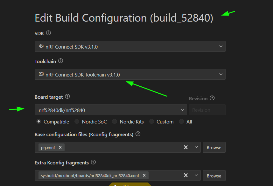This screenshot has width=273, height=186.
Task: Show help for Extra Kconfig fragments
Action: click(93, 162)
